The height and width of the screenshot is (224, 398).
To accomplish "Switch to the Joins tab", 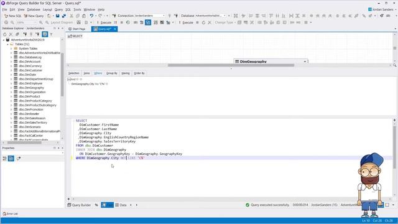I will [x=86, y=73].
